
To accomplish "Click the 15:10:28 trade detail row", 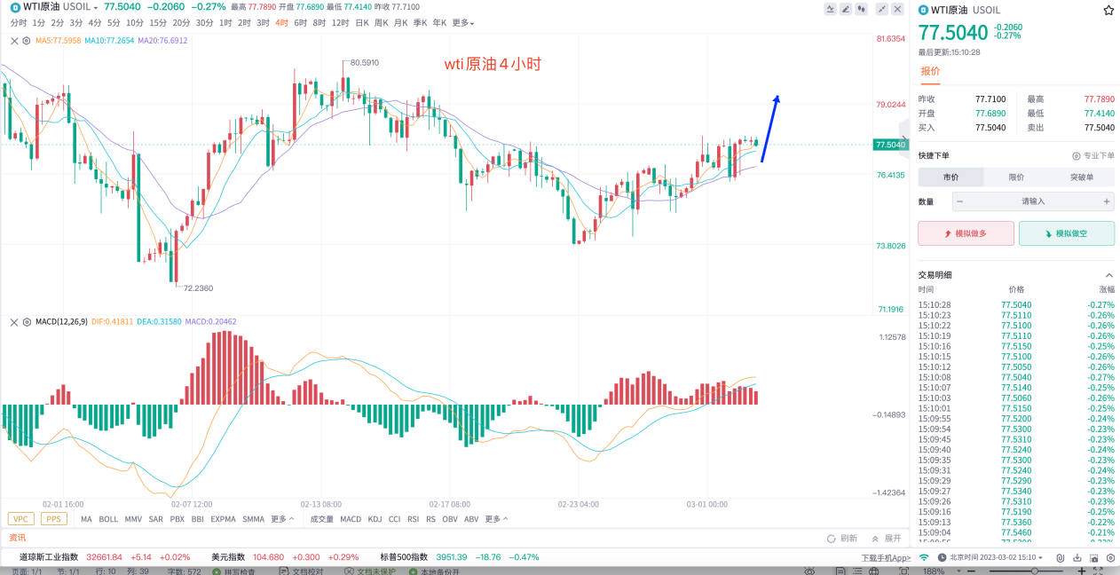I will point(1016,304).
